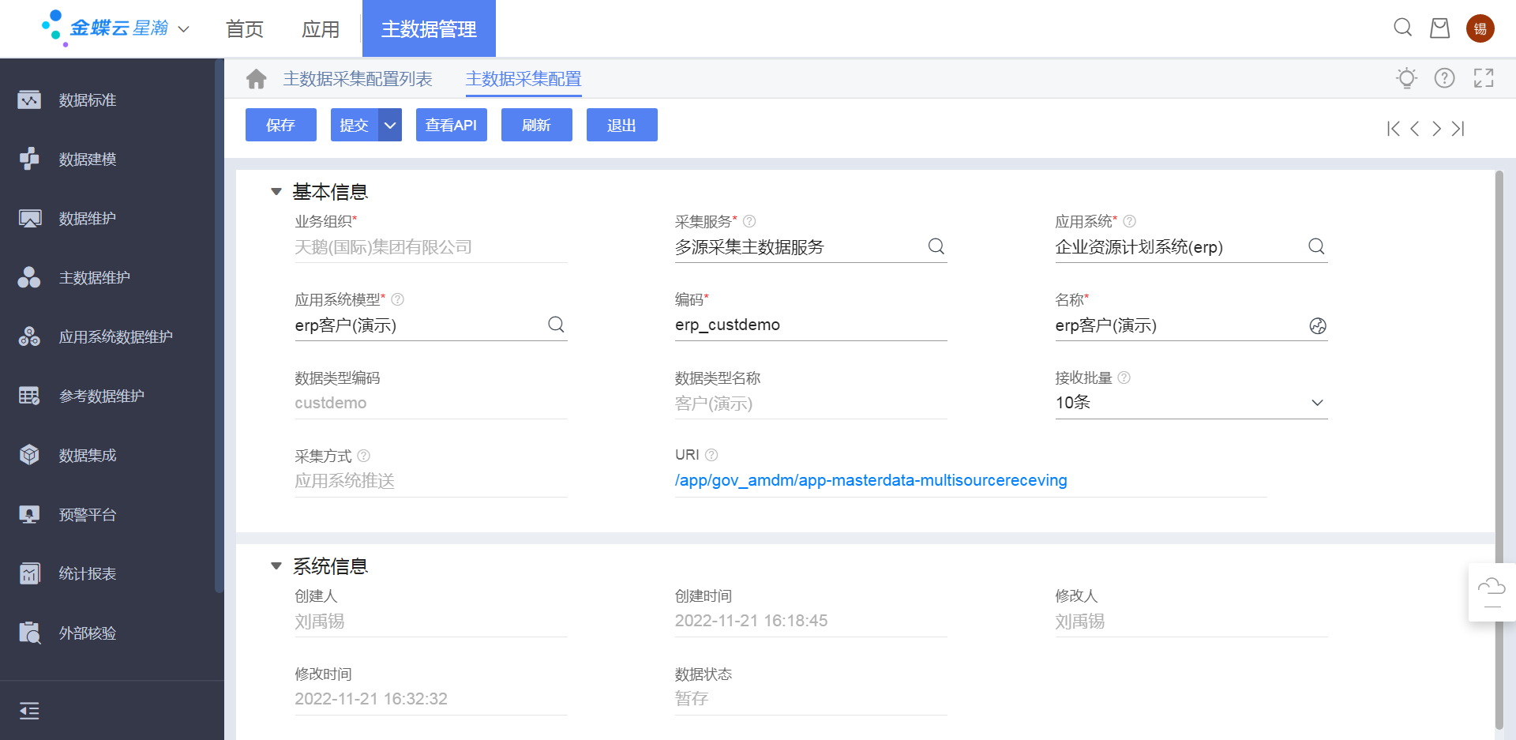Open the 数据标准 sidebar icon

click(29, 100)
